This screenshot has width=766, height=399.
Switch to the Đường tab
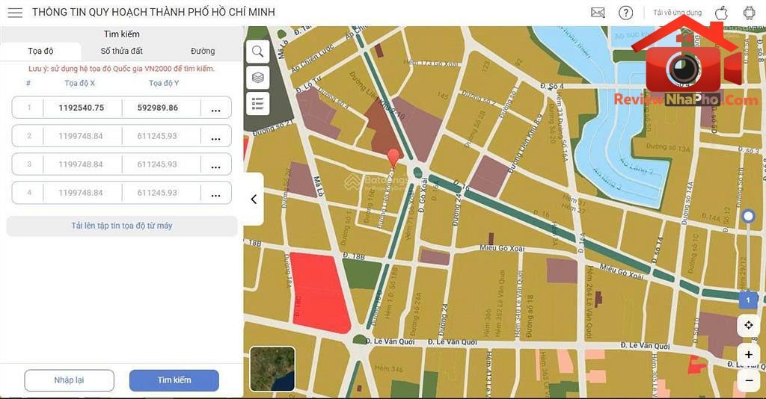point(203,51)
